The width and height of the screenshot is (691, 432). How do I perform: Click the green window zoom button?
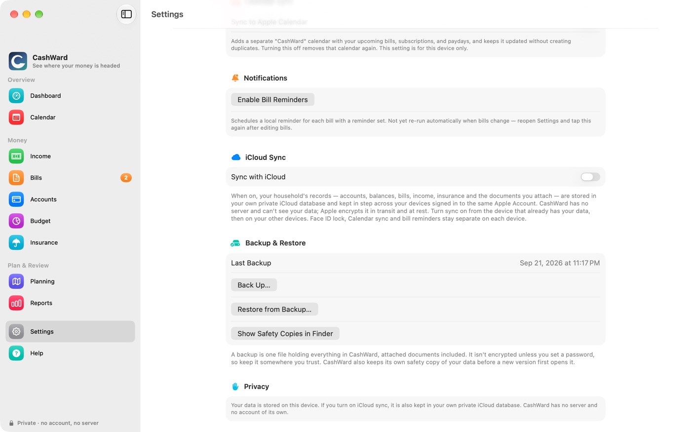tap(39, 14)
